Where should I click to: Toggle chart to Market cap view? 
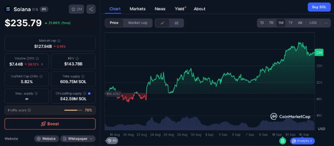coord(138,23)
